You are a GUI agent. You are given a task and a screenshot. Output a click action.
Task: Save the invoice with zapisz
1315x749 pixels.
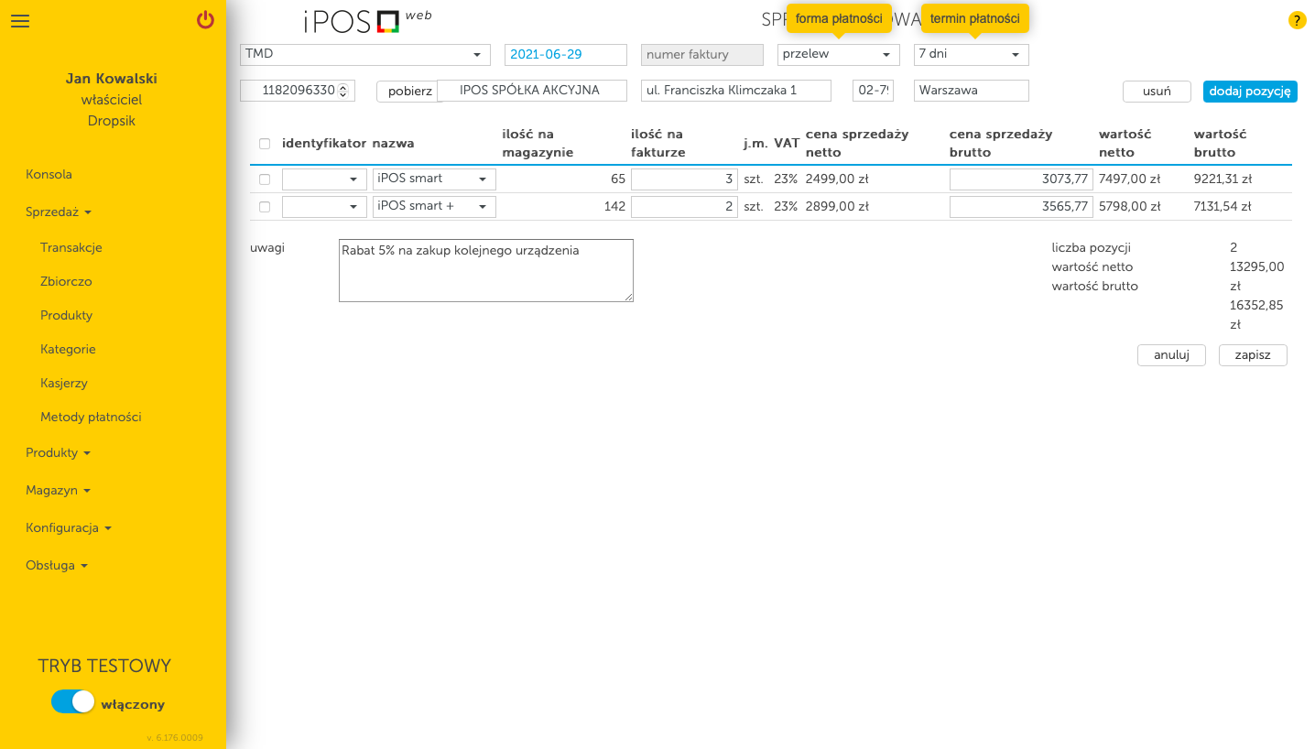(x=1253, y=355)
